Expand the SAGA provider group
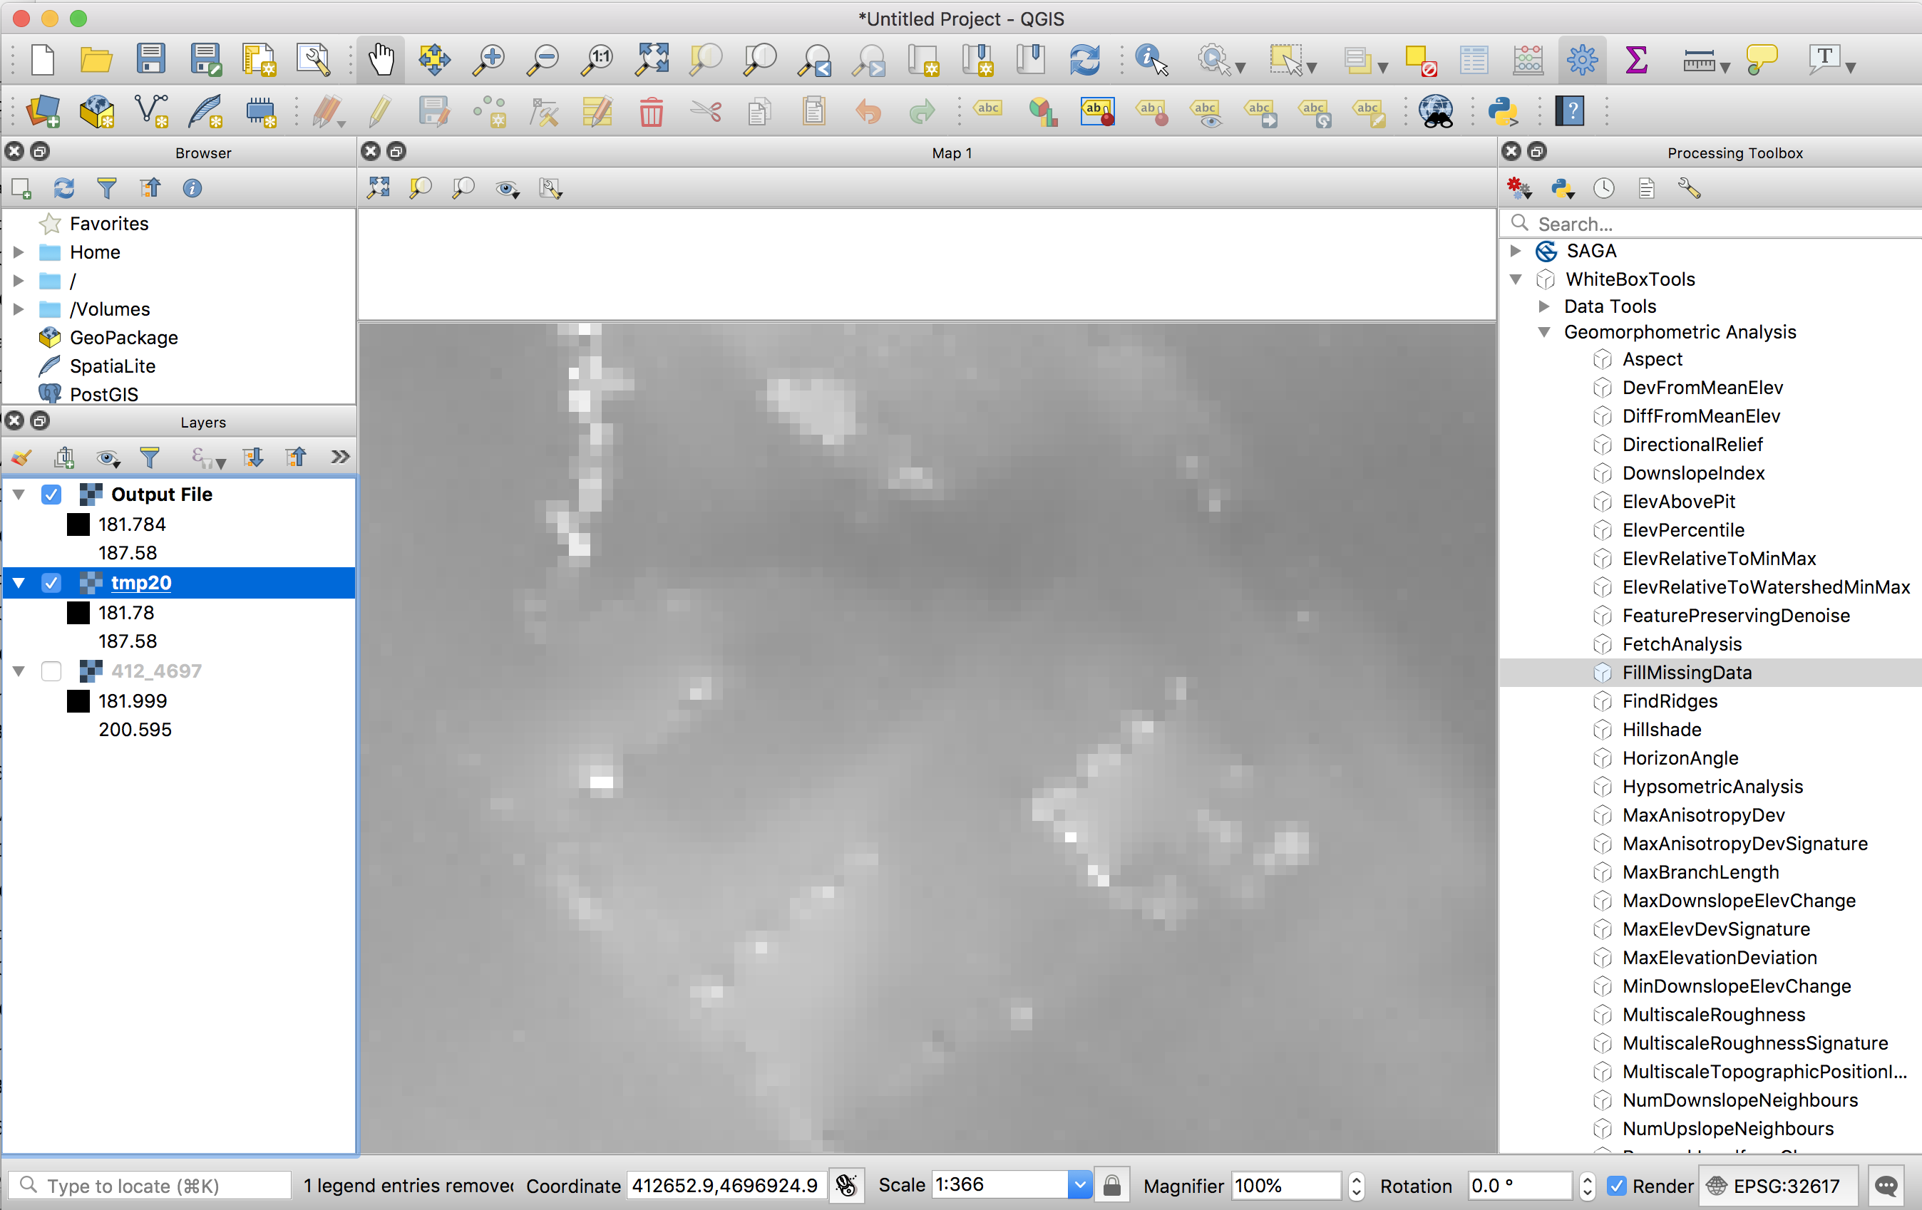The width and height of the screenshot is (1922, 1210). (1516, 252)
